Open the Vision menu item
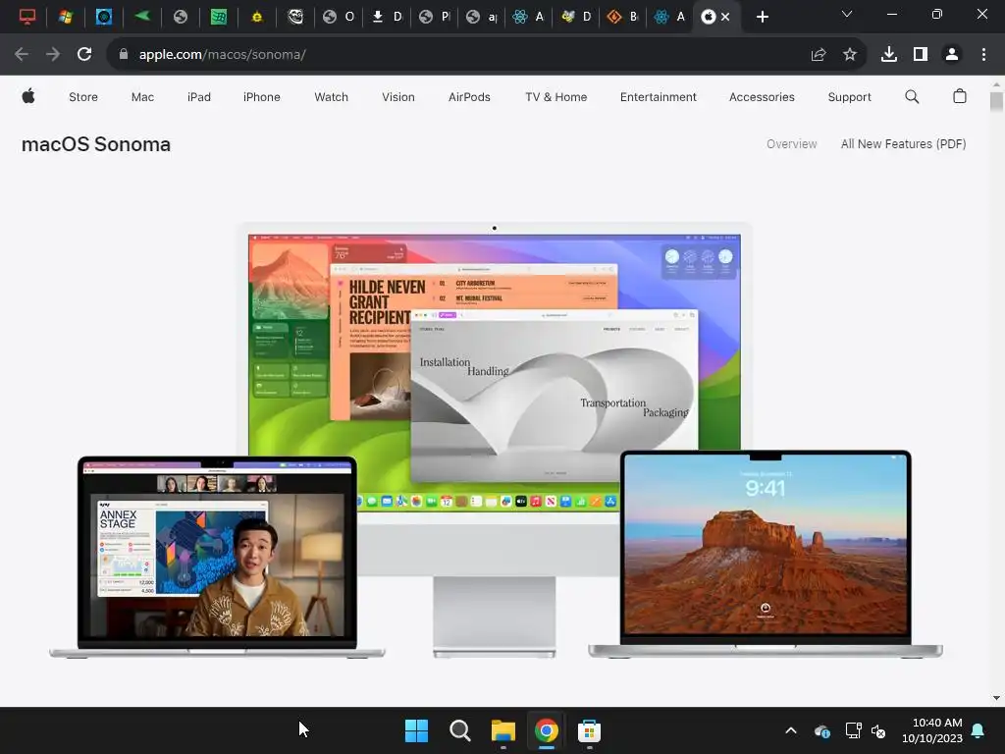Image resolution: width=1005 pixels, height=754 pixels. pos(398,97)
